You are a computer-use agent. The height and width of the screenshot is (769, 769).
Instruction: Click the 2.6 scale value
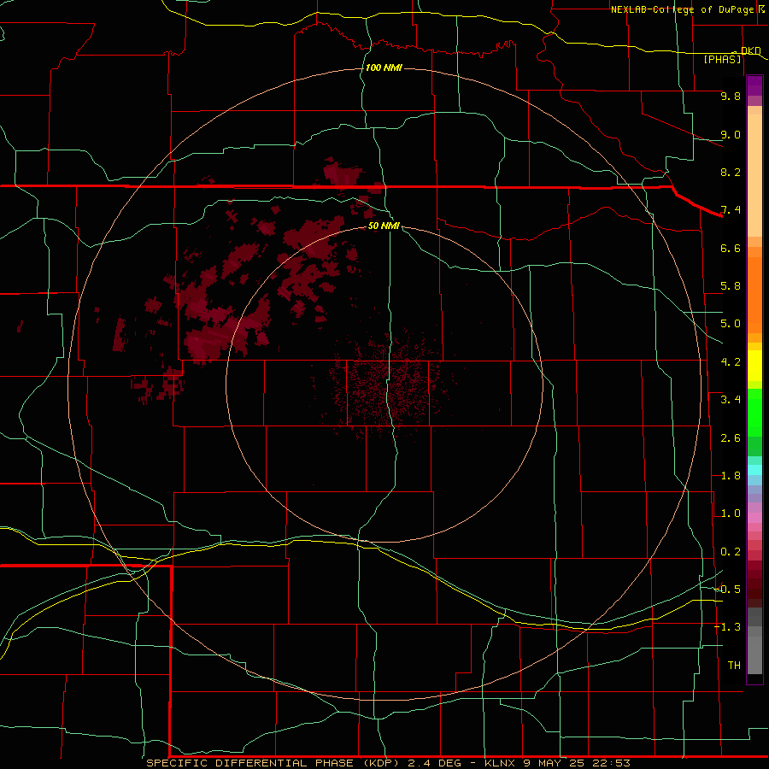[731, 438]
